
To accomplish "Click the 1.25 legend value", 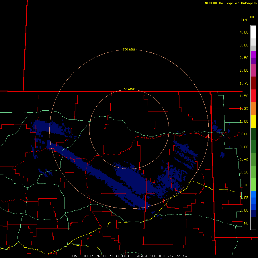I will pyautogui.click(x=244, y=109).
